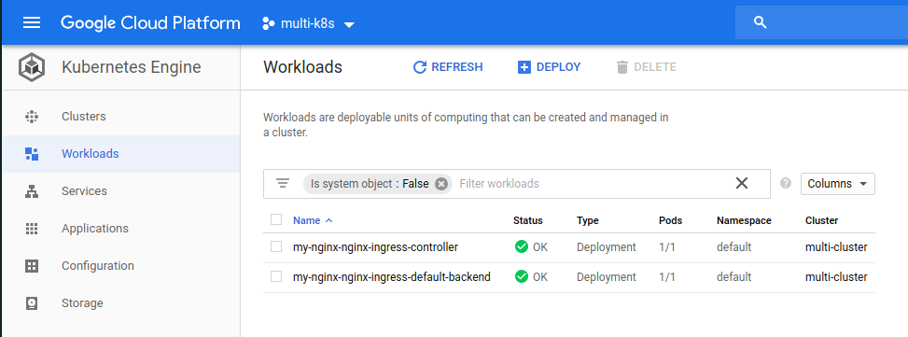Open the Columns dropdown
This screenshot has width=908, height=337.
(x=837, y=184)
